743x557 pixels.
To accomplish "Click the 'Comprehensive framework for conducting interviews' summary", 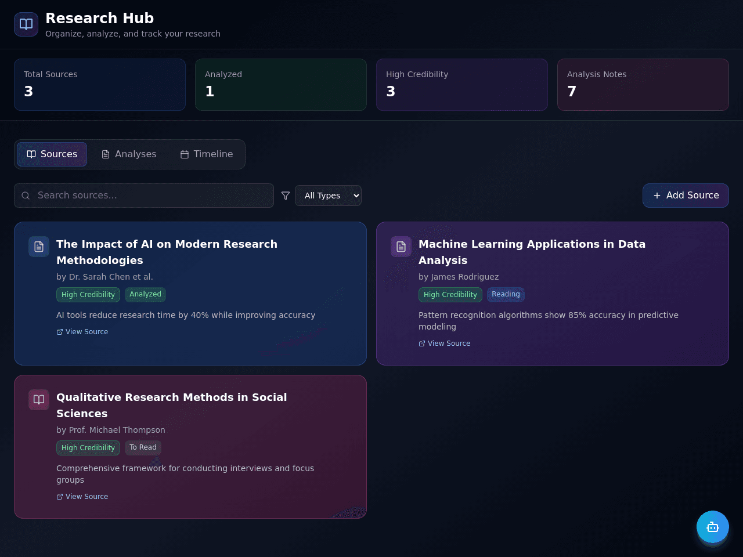I will point(185,474).
